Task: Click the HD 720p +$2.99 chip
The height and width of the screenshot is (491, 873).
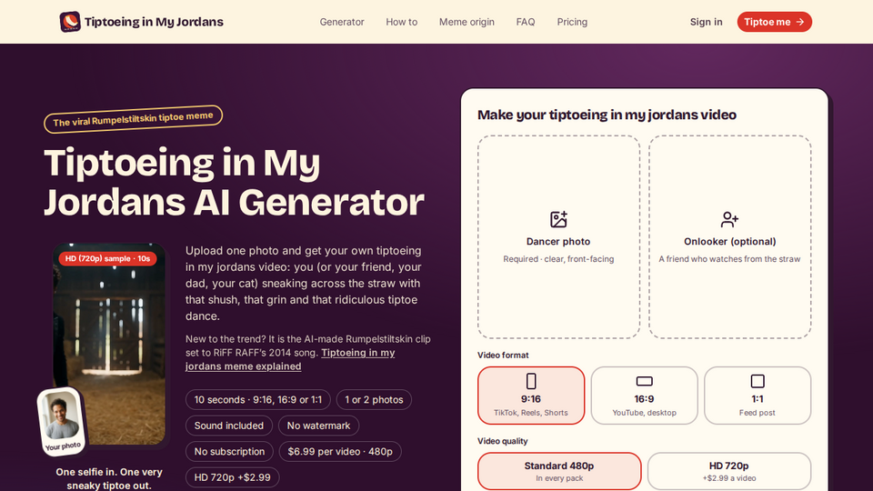Action: (232, 477)
